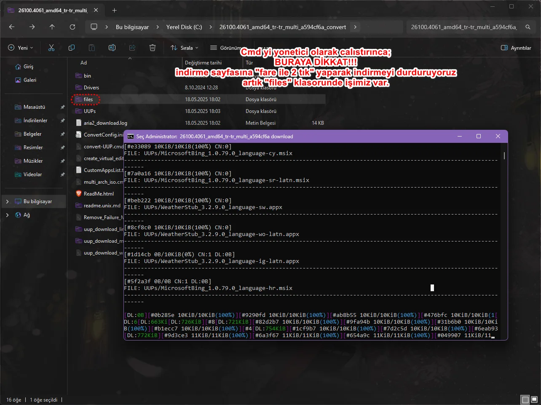Open the Görünüm view dropdown

(227, 48)
